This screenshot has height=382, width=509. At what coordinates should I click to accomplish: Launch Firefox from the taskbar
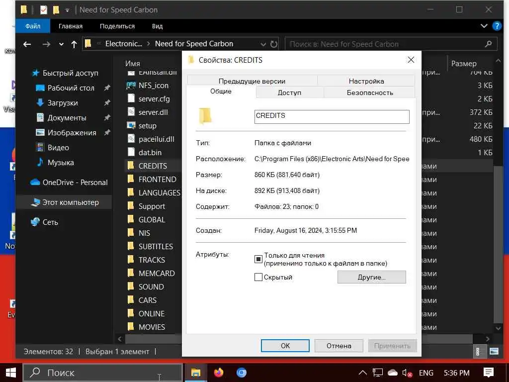pos(219,373)
